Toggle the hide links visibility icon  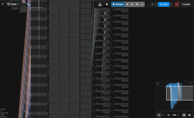pos(189,115)
